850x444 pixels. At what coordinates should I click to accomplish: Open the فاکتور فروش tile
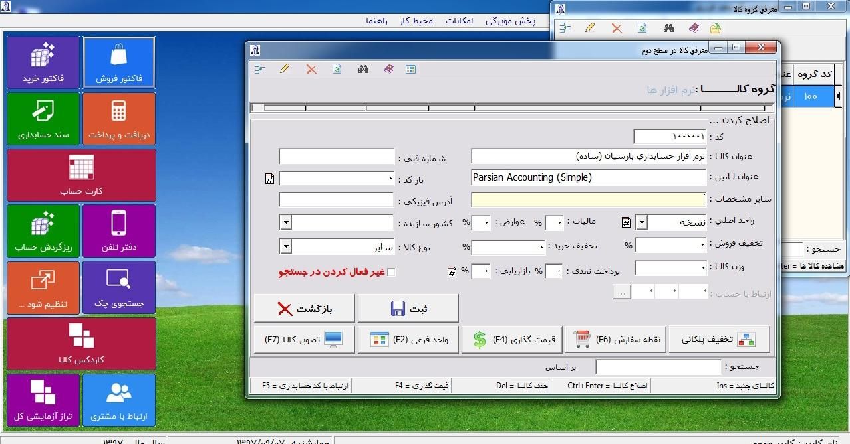tap(119, 62)
